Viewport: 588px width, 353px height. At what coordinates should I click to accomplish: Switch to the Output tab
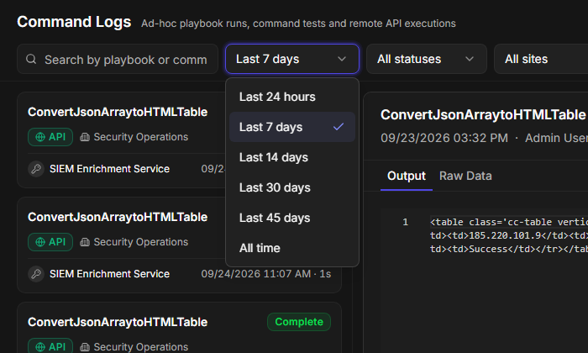click(406, 176)
